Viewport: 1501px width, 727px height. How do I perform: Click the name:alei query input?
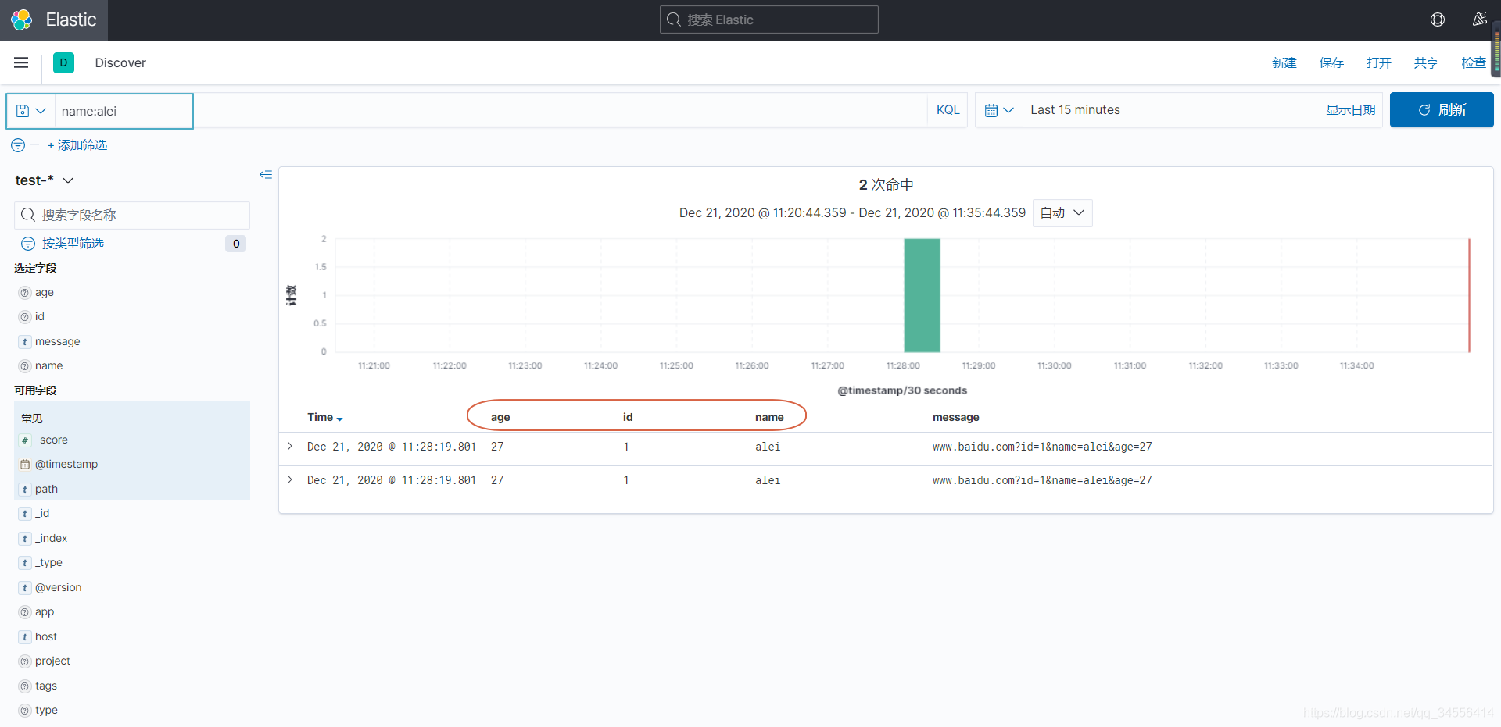tap(491, 111)
